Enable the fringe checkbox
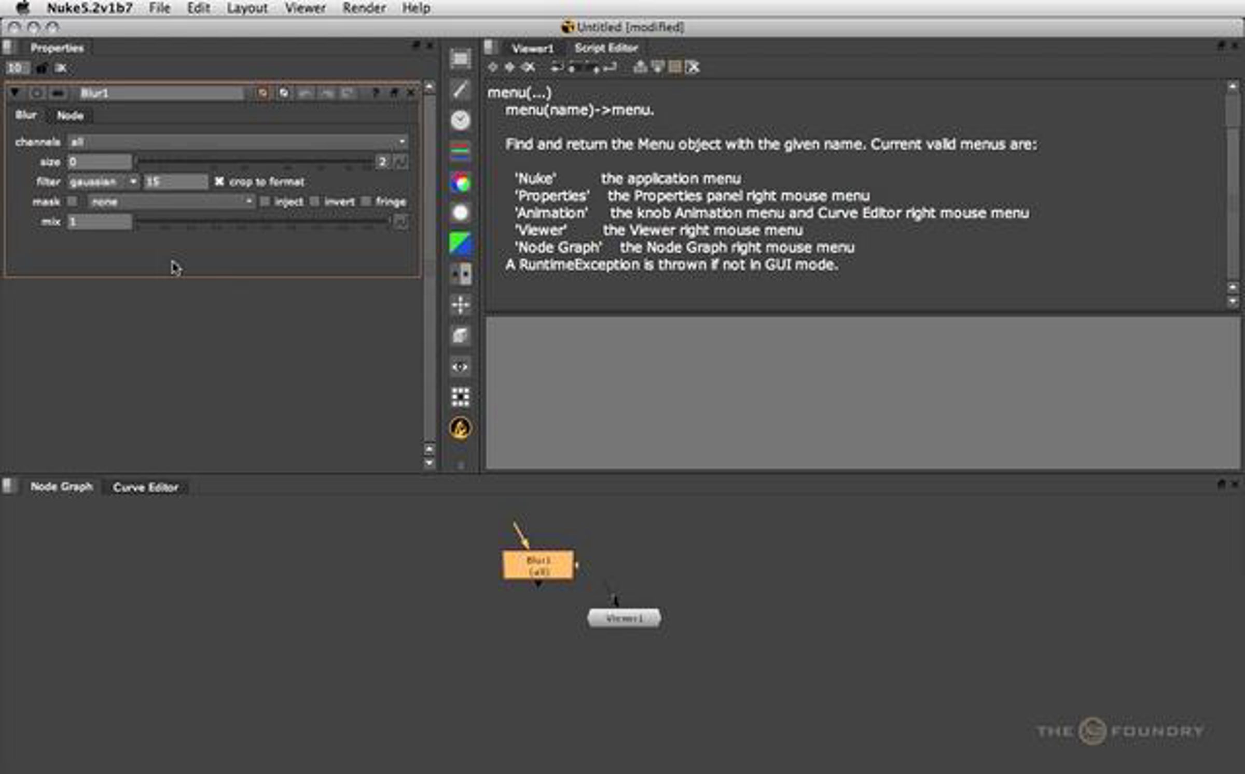The height and width of the screenshot is (774, 1245). click(366, 201)
